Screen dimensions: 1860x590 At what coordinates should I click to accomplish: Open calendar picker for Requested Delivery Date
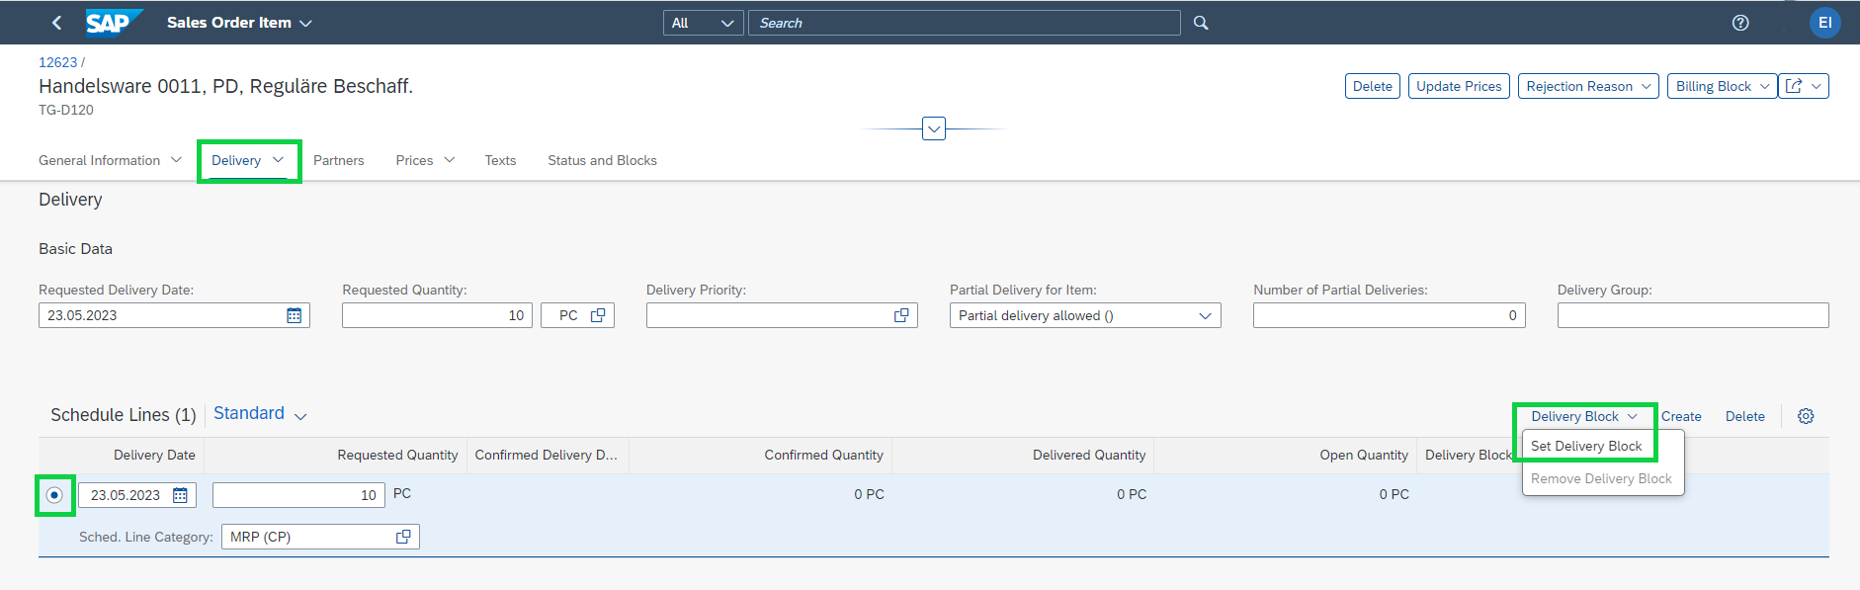[295, 315]
